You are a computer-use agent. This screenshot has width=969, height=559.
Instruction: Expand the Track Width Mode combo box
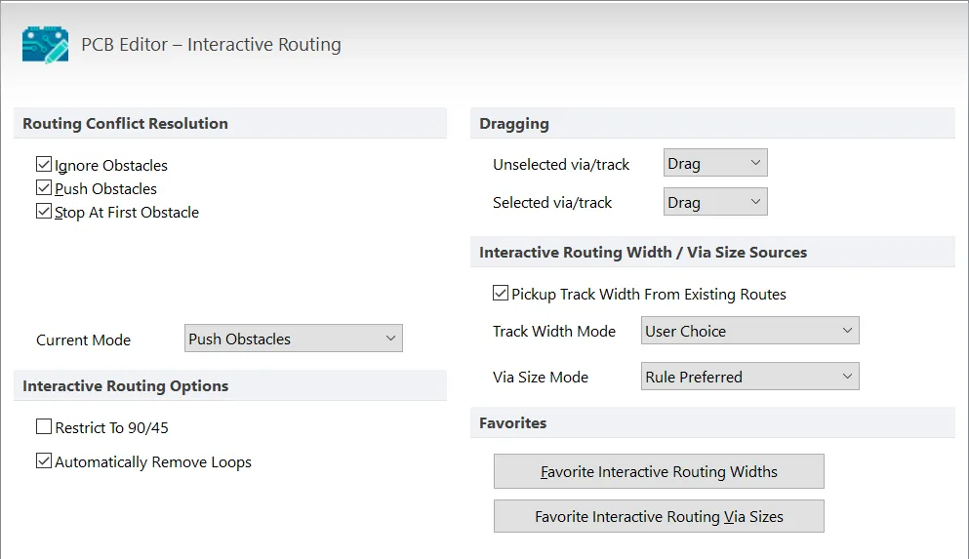(x=749, y=331)
